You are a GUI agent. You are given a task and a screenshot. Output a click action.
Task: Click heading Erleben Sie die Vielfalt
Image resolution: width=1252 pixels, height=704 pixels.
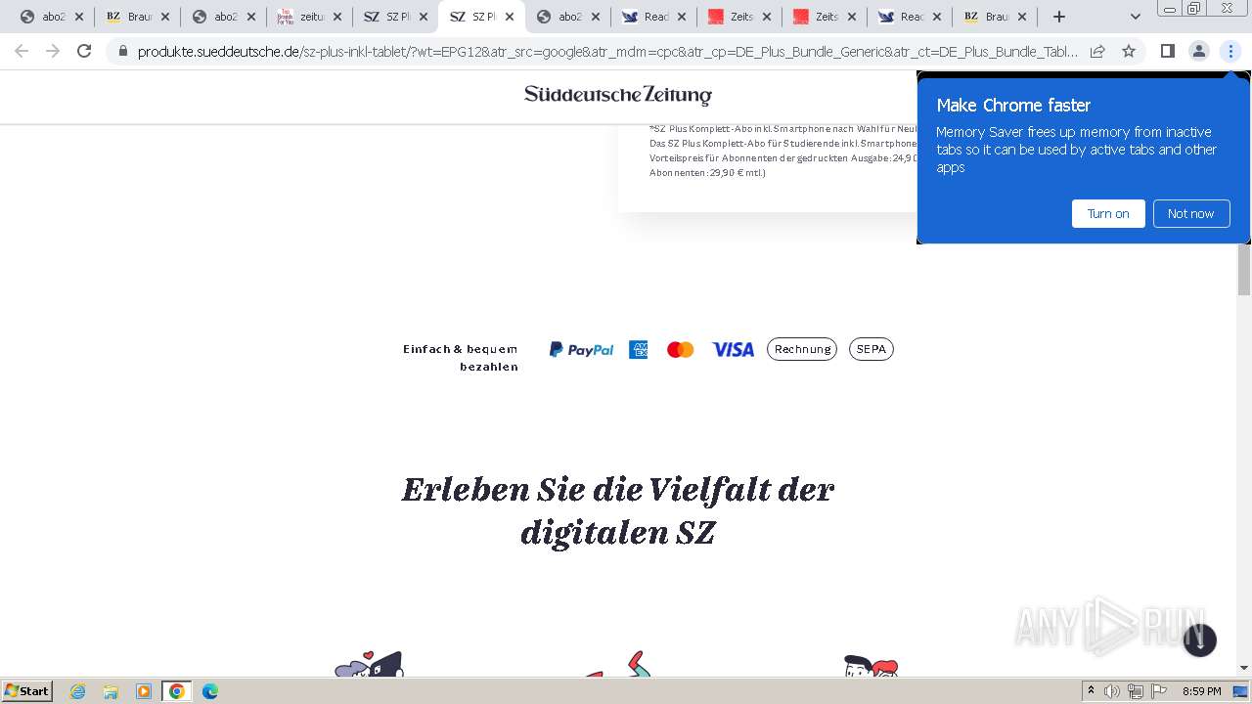pos(618,510)
